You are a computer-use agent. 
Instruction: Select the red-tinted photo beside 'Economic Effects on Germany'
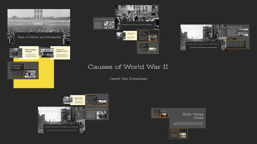[x=164, y=115]
